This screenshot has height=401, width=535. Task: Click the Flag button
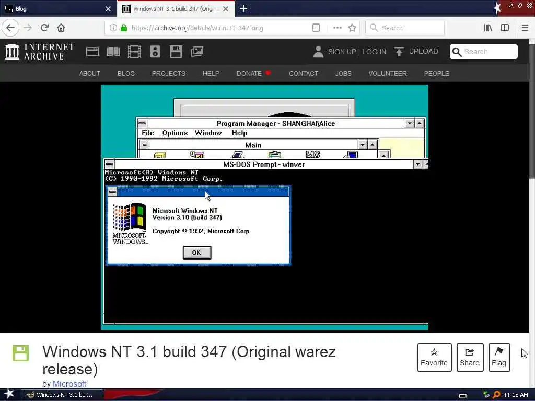(499, 357)
